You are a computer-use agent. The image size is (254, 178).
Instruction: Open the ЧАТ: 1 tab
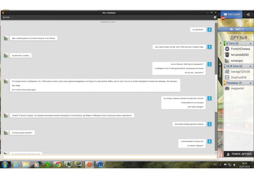(x=237, y=29)
